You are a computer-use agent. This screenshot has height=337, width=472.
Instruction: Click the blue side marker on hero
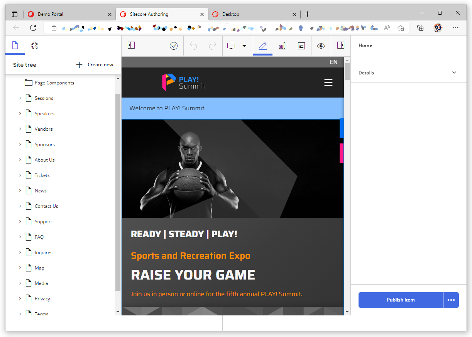(x=342, y=128)
